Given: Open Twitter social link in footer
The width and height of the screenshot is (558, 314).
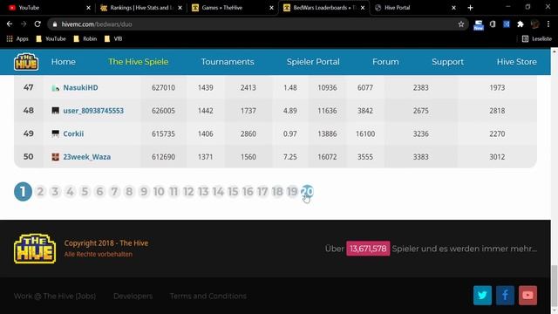Looking at the screenshot, I should tap(482, 295).
